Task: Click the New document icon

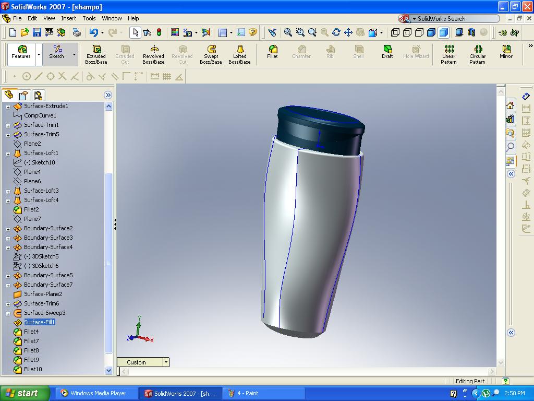Action: click(13, 32)
